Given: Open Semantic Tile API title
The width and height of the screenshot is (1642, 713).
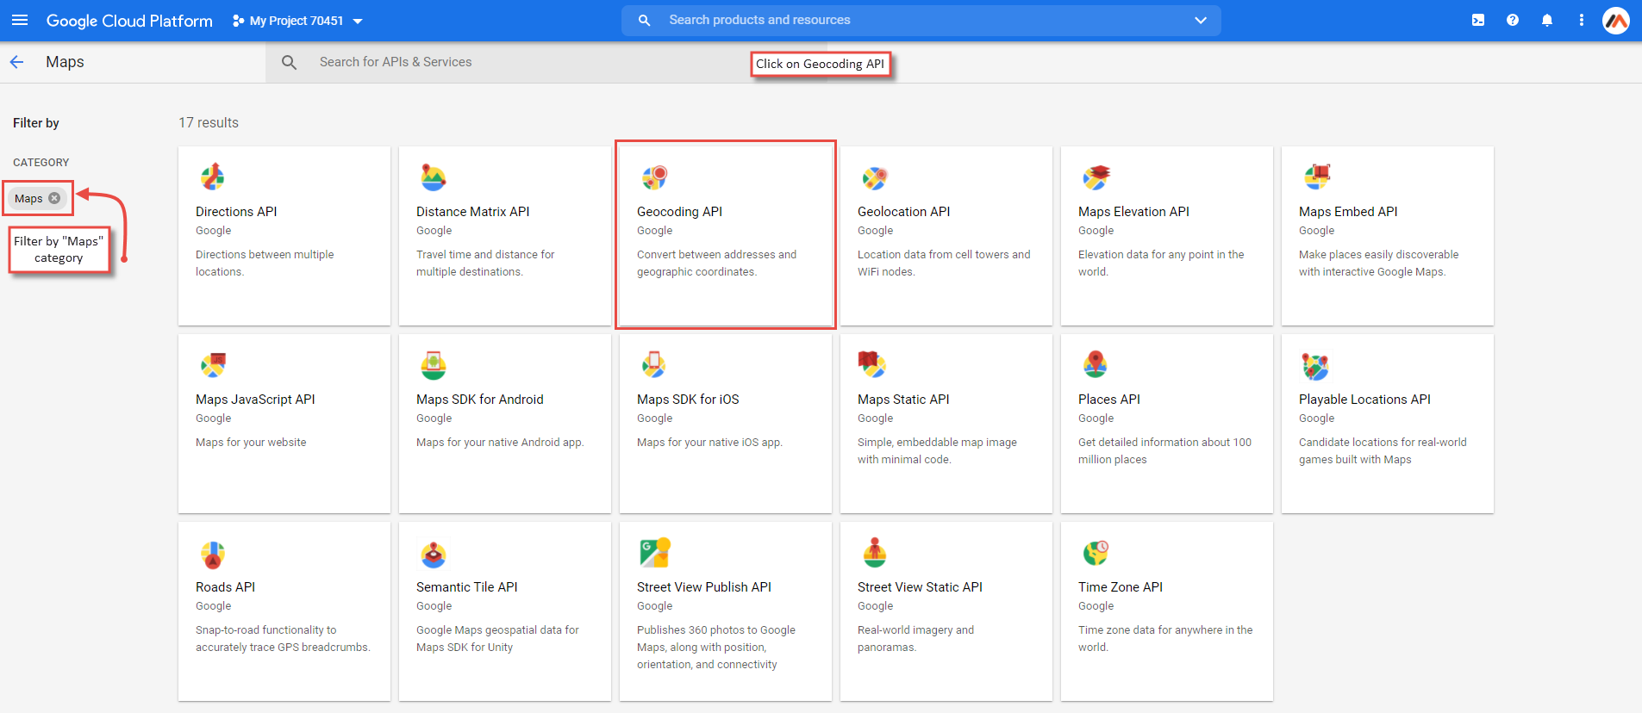Looking at the screenshot, I should (467, 587).
